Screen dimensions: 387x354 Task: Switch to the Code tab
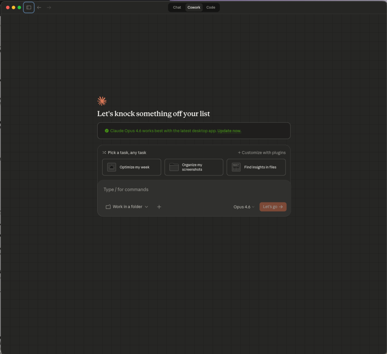tap(211, 8)
